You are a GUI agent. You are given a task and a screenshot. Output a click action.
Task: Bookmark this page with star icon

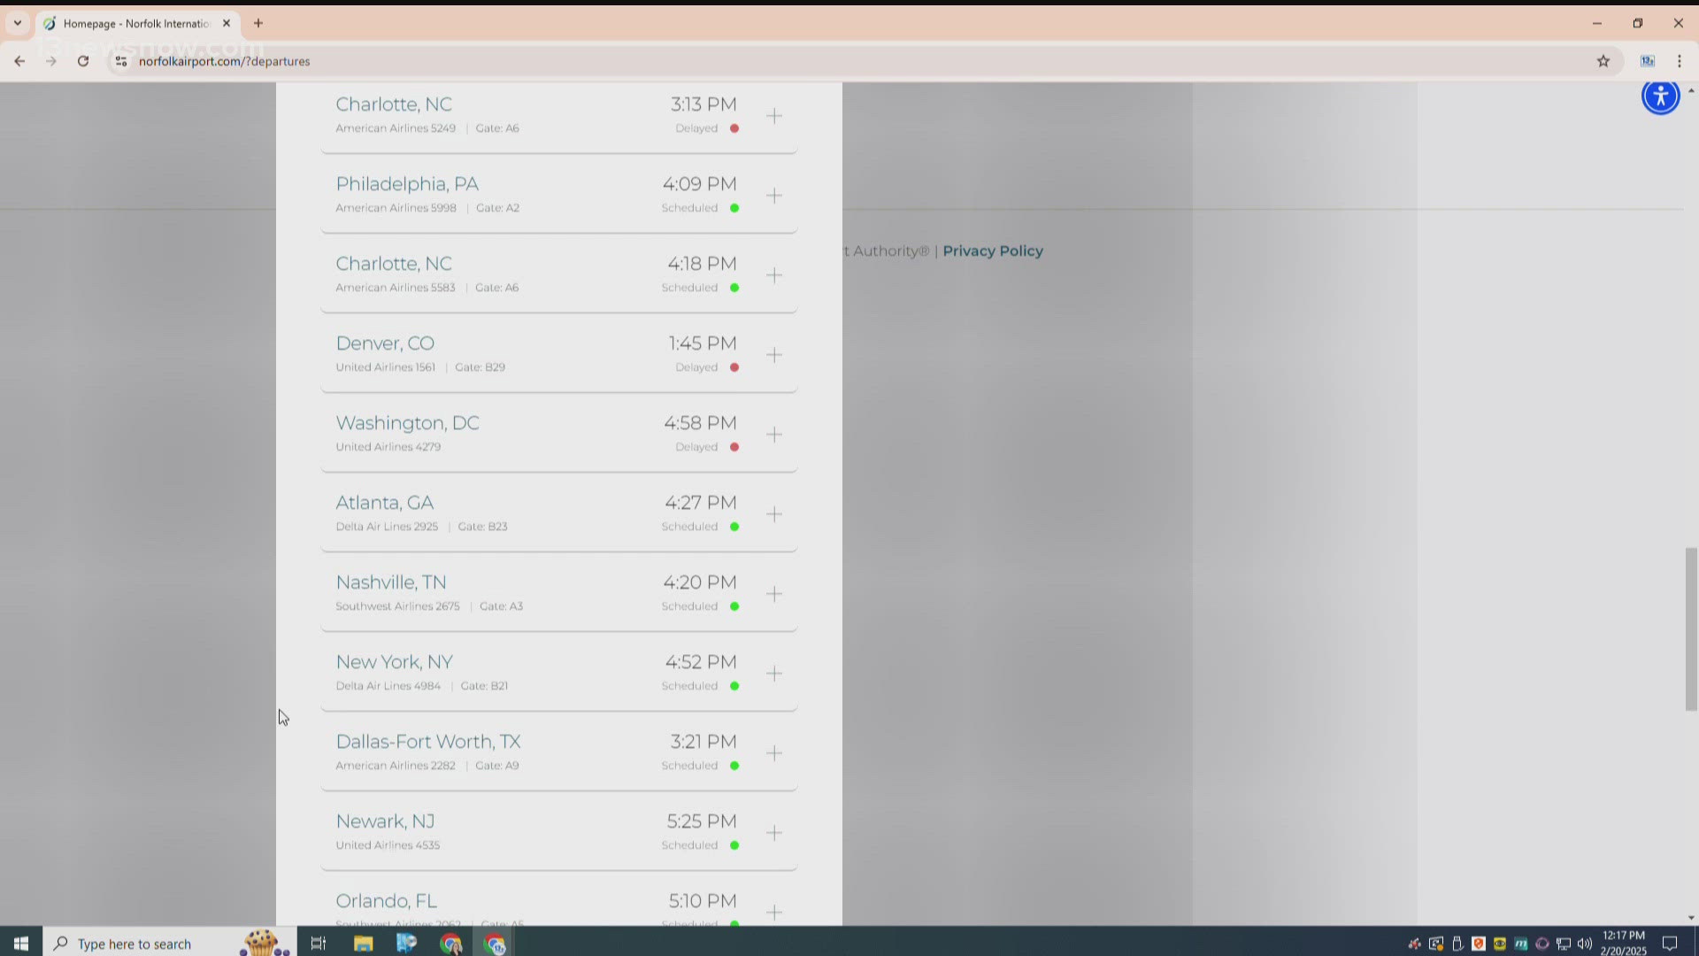pyautogui.click(x=1603, y=61)
